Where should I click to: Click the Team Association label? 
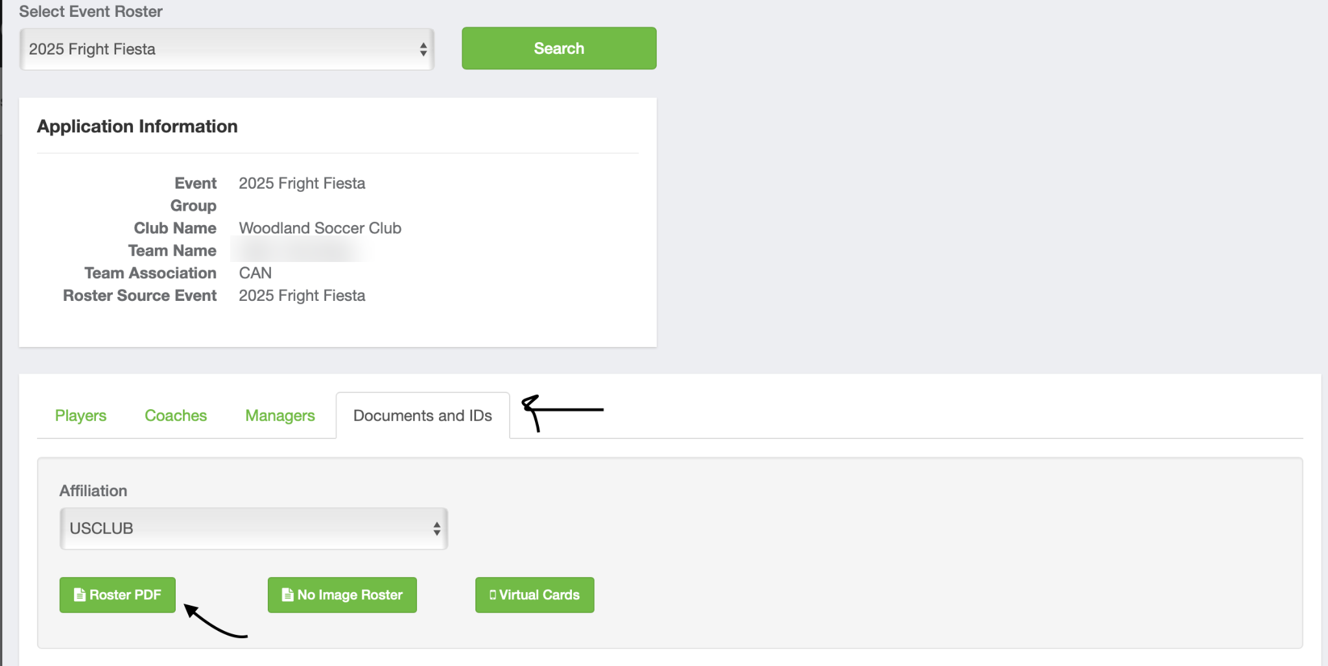click(150, 273)
